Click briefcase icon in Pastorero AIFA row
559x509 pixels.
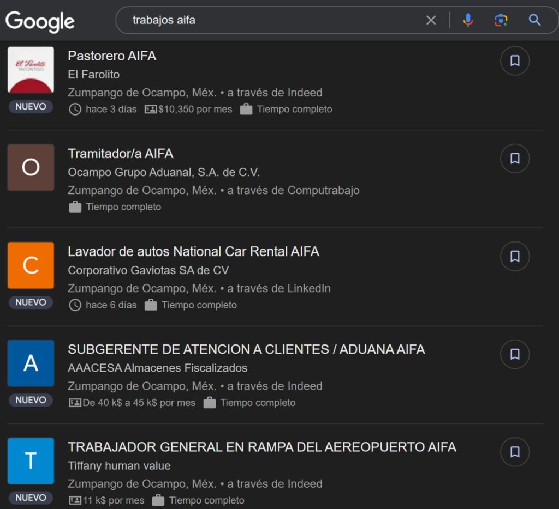tap(246, 109)
